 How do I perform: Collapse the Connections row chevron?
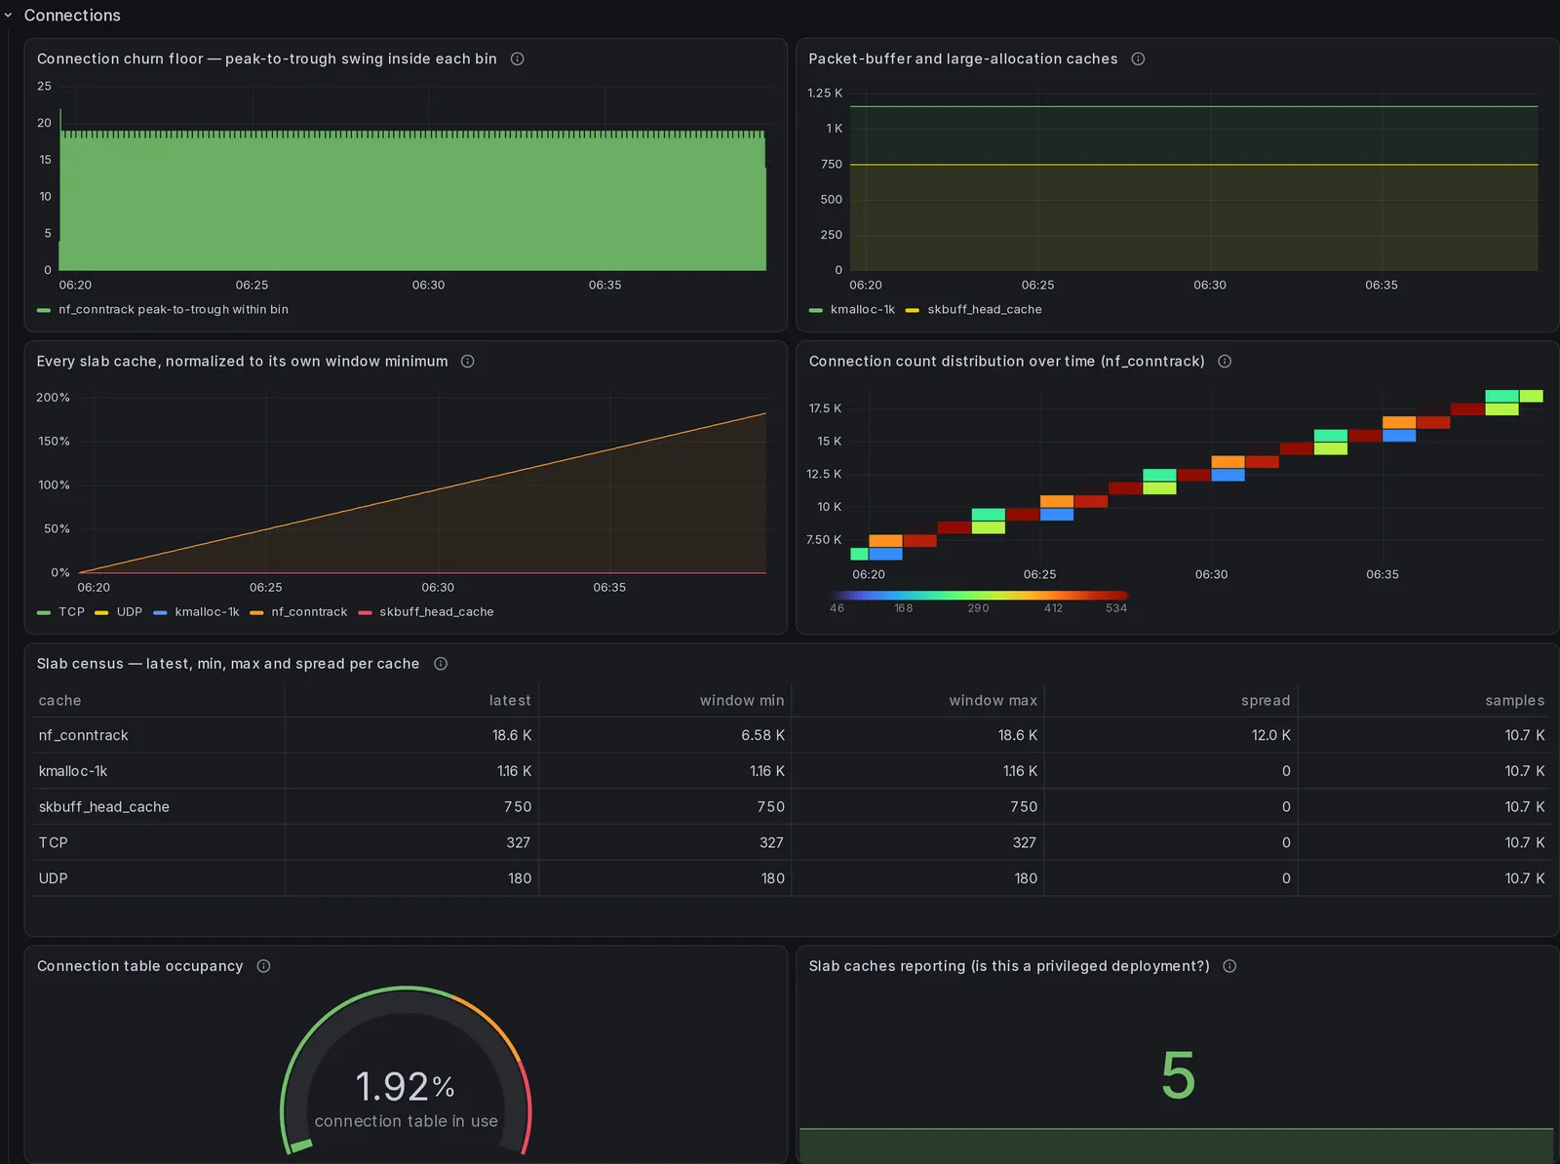tap(9, 16)
